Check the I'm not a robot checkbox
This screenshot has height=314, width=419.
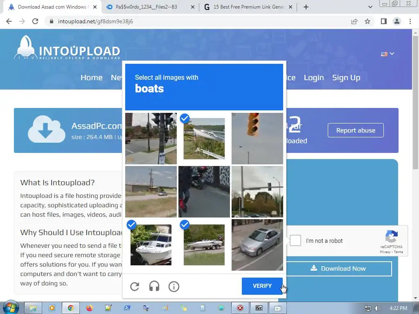pos(295,240)
